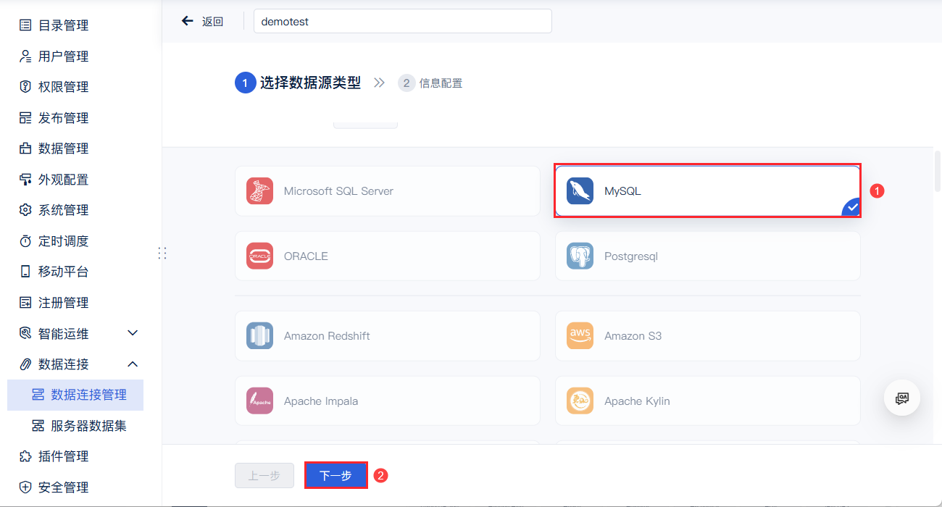Collapse the 数据连接 chevron
This screenshot has width=942, height=507.
(x=133, y=364)
